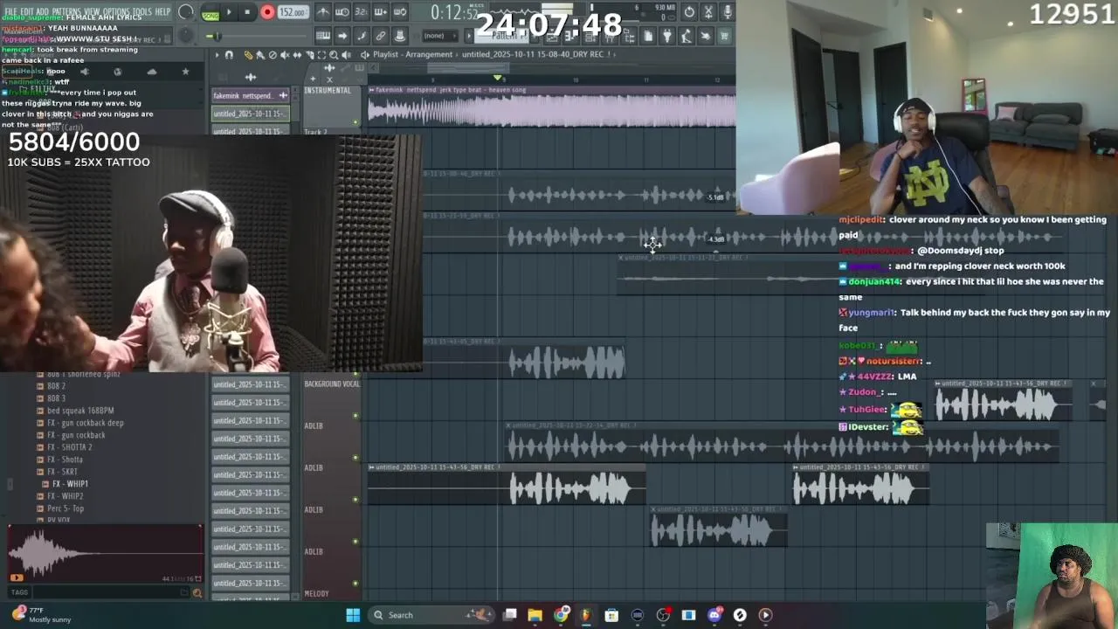
Task: Open the FILE menu
Action: click(11, 12)
